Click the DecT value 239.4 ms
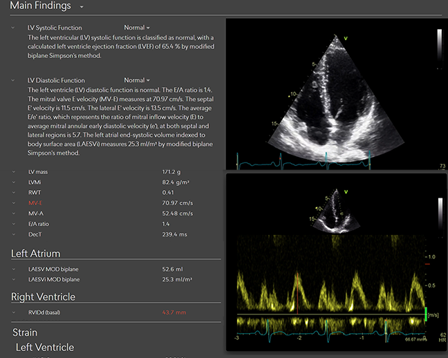 [x=175, y=234]
